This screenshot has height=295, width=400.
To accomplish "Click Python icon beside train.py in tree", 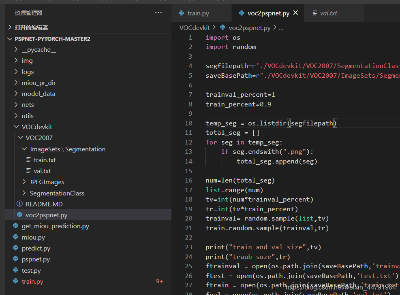I will click(15, 281).
